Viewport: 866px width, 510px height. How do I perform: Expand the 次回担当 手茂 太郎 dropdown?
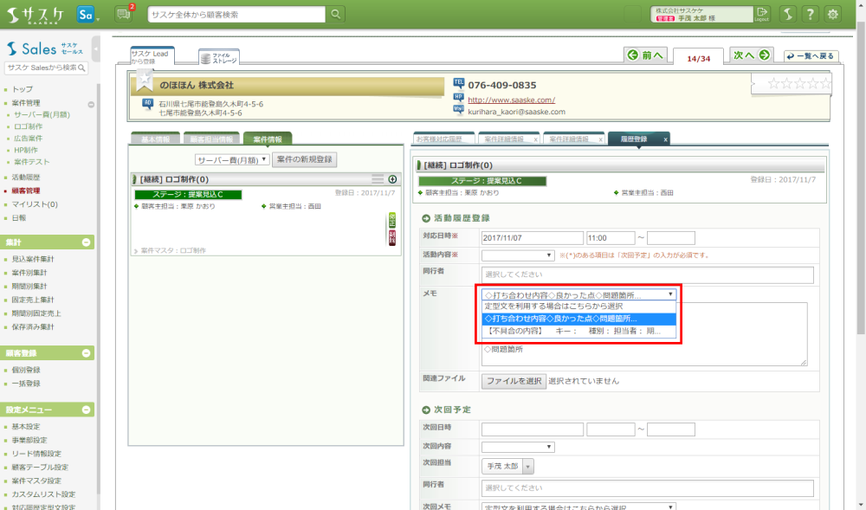[527, 466]
